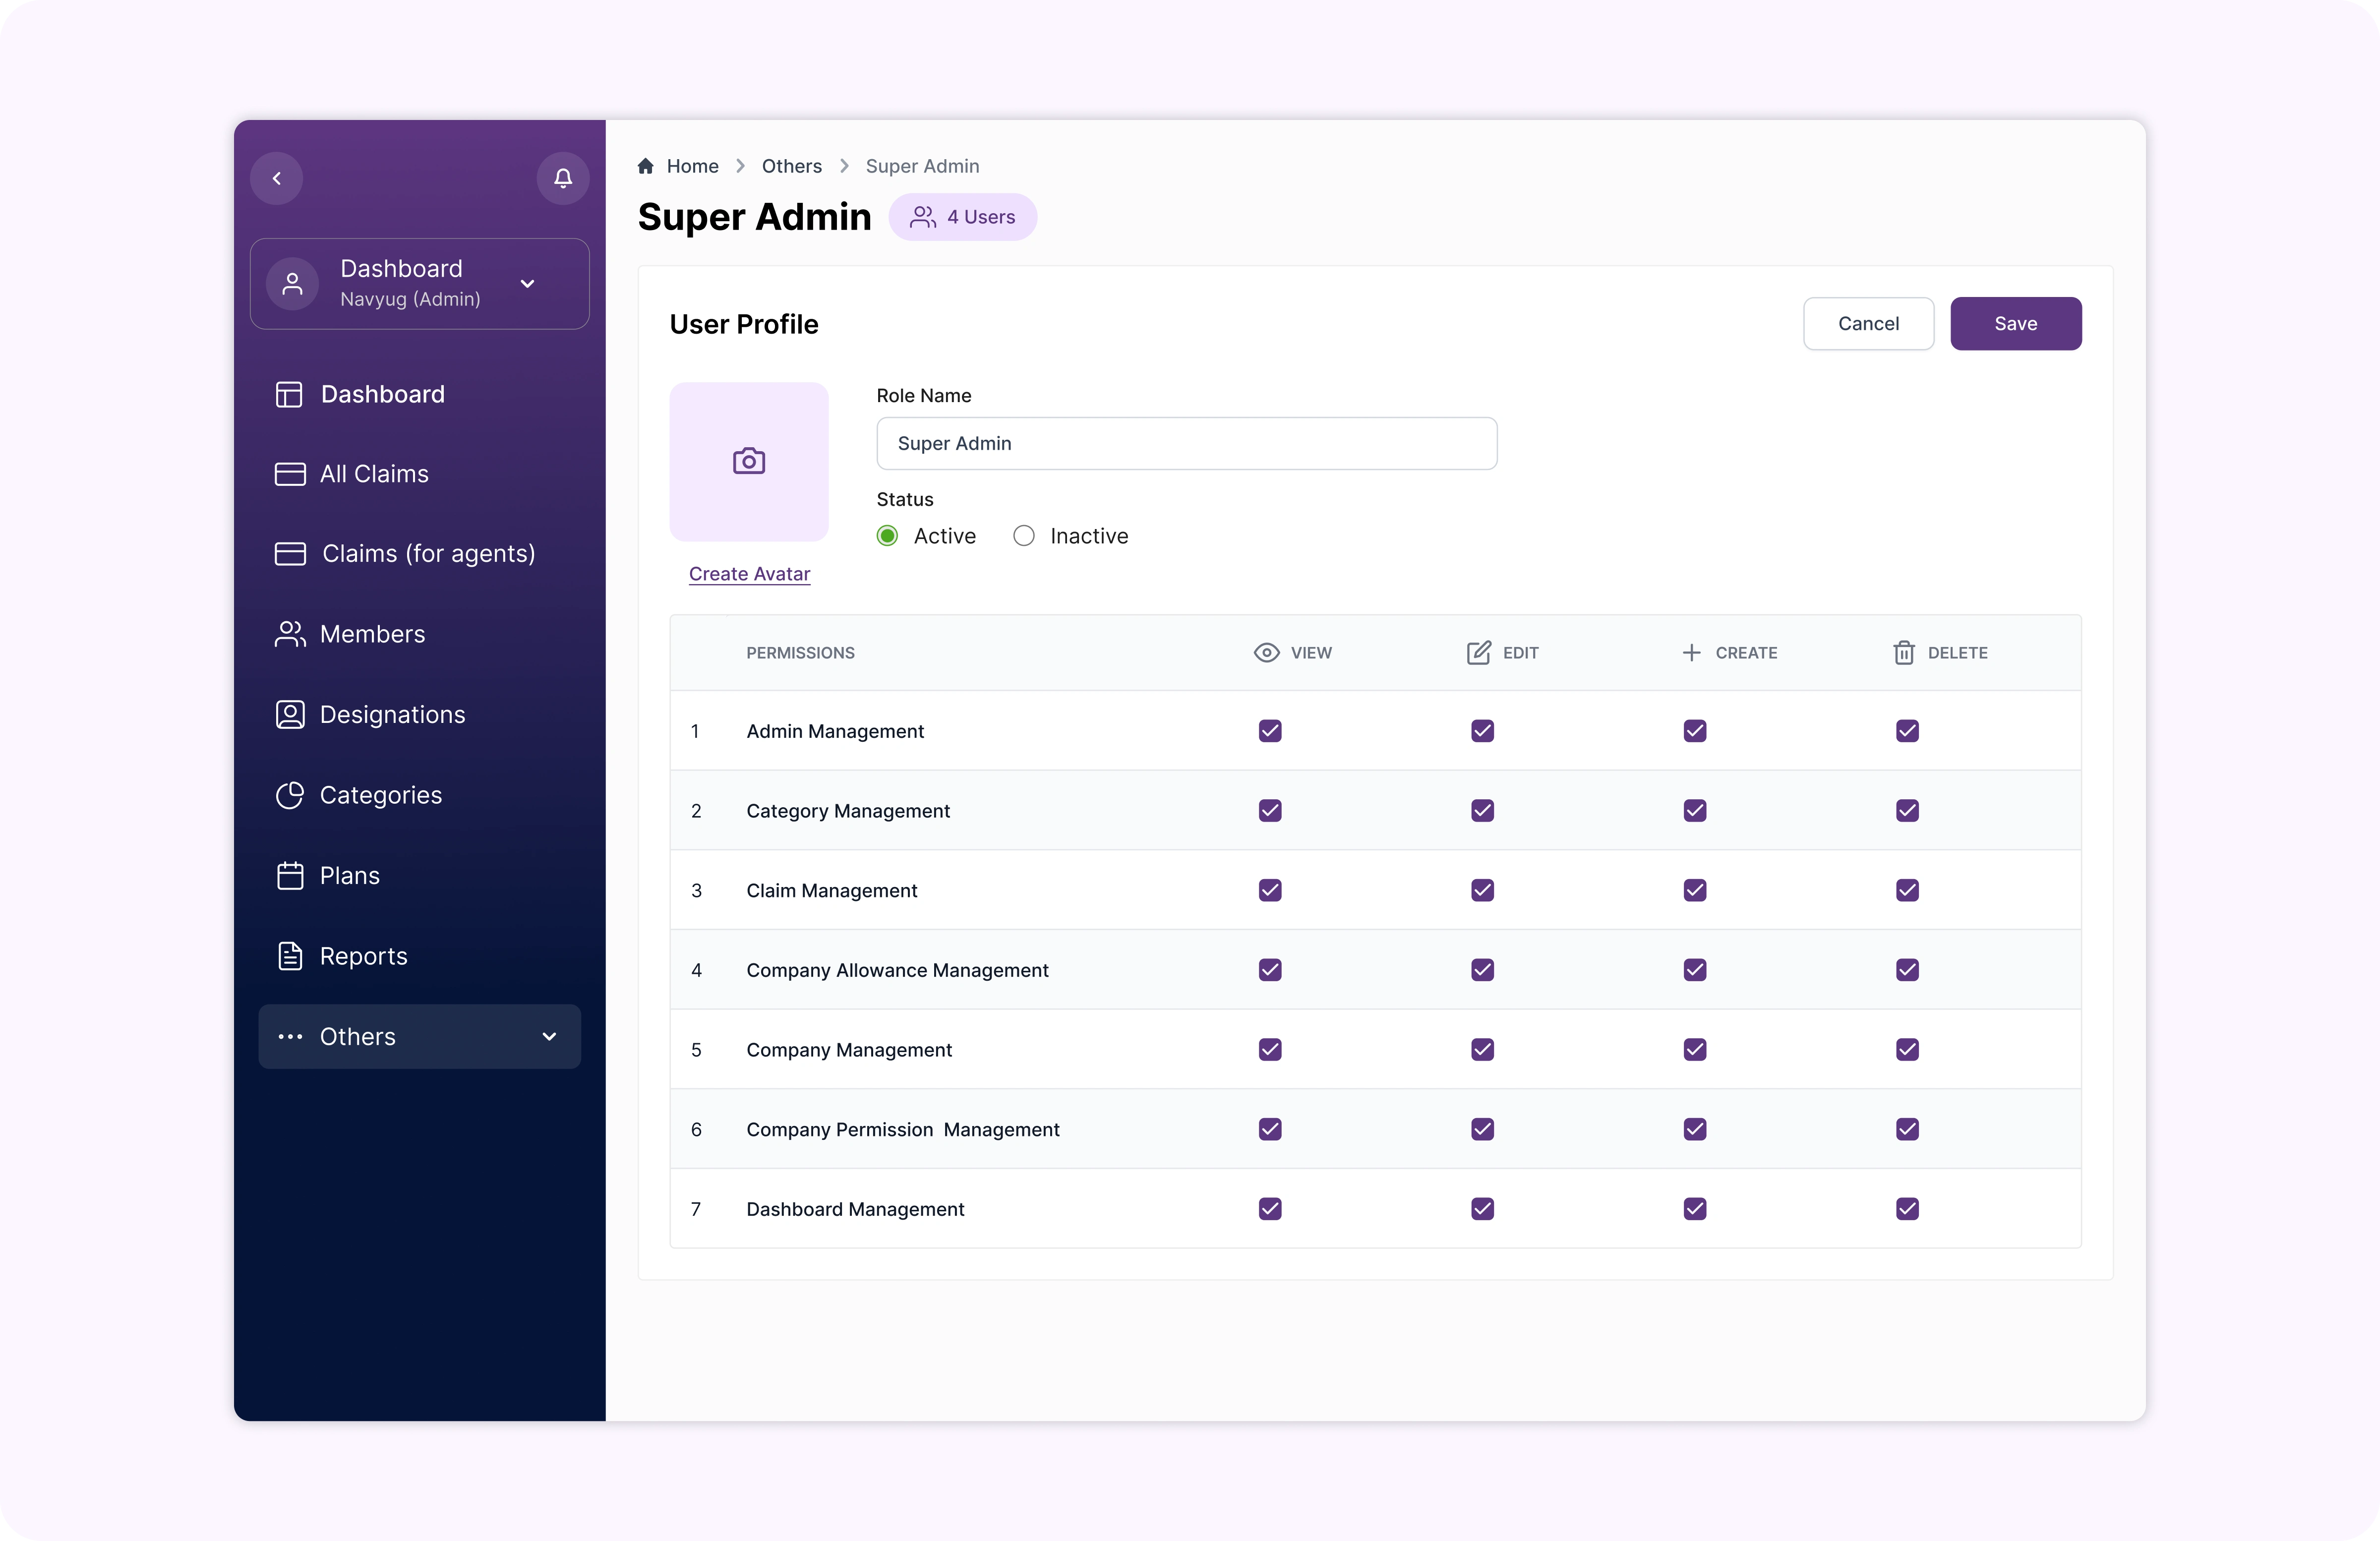Screen dimensions: 2380x1541
Task: Toggle Dashboard Management Create checkbox
Action: click(x=1695, y=1209)
